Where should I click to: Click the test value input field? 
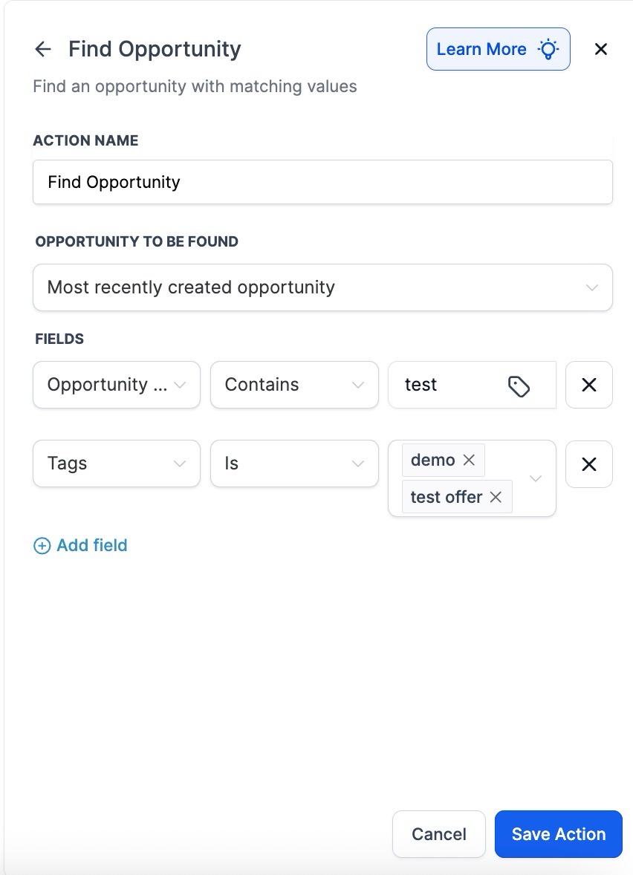point(446,385)
